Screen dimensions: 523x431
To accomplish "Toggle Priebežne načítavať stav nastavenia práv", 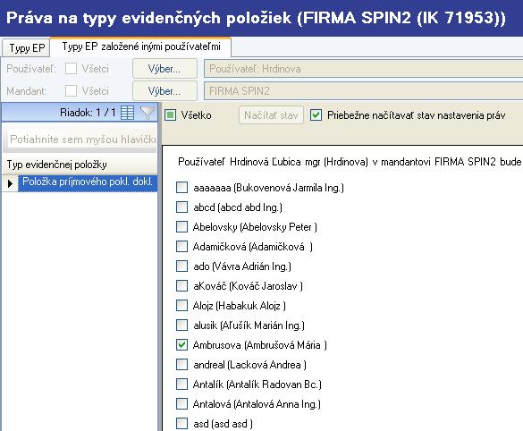I will tap(316, 115).
